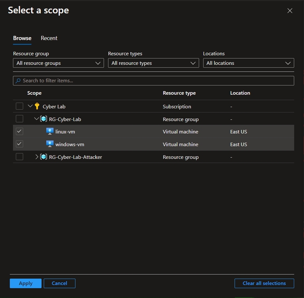Click Resource group type cell for RG-Cyber-Lab-Attacker

[x=180, y=157]
